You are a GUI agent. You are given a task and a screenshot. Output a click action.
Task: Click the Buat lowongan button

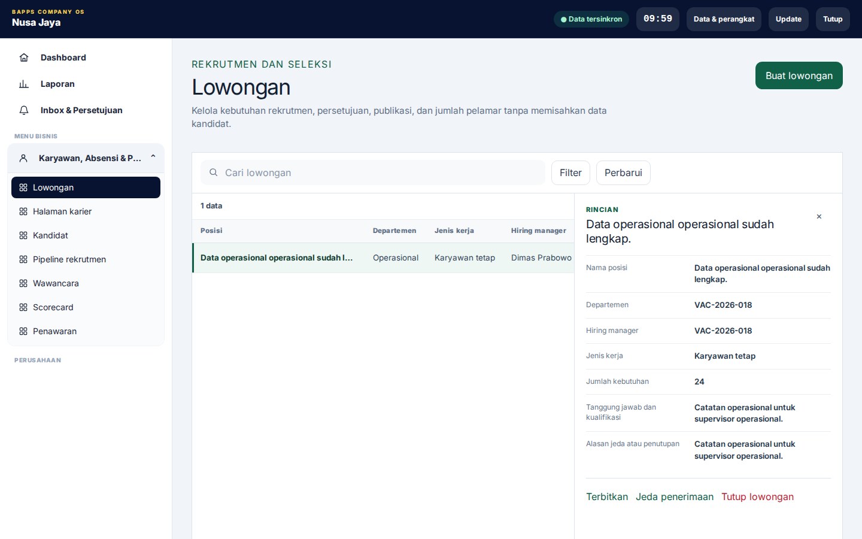tap(799, 75)
